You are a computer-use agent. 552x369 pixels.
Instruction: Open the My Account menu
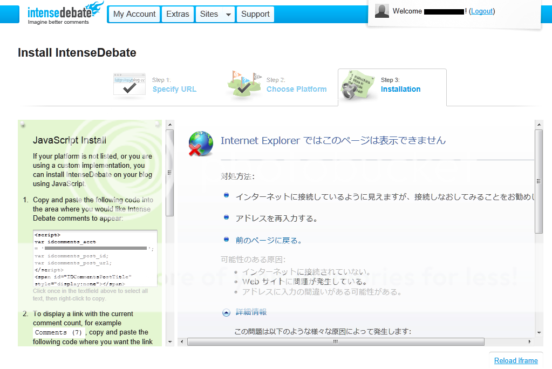[x=134, y=14]
